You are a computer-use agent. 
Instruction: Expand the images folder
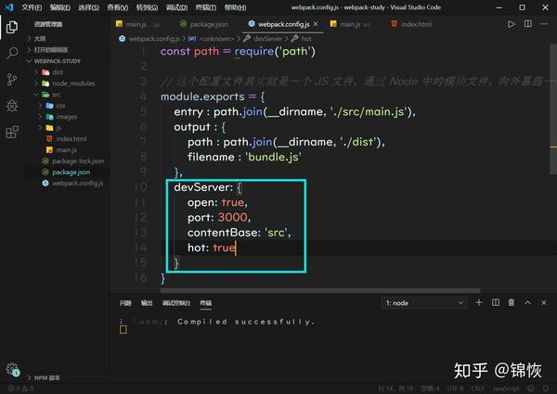(x=41, y=117)
